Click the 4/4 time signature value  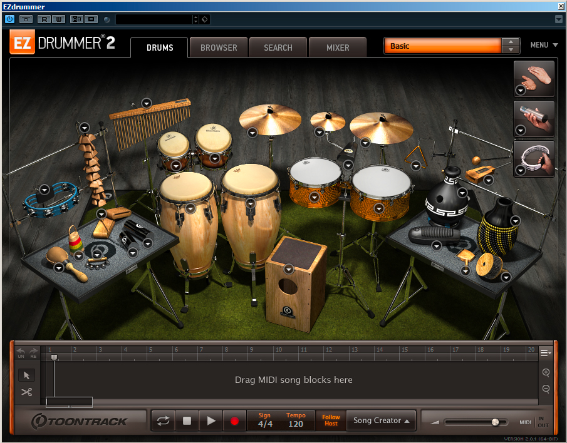click(x=265, y=424)
